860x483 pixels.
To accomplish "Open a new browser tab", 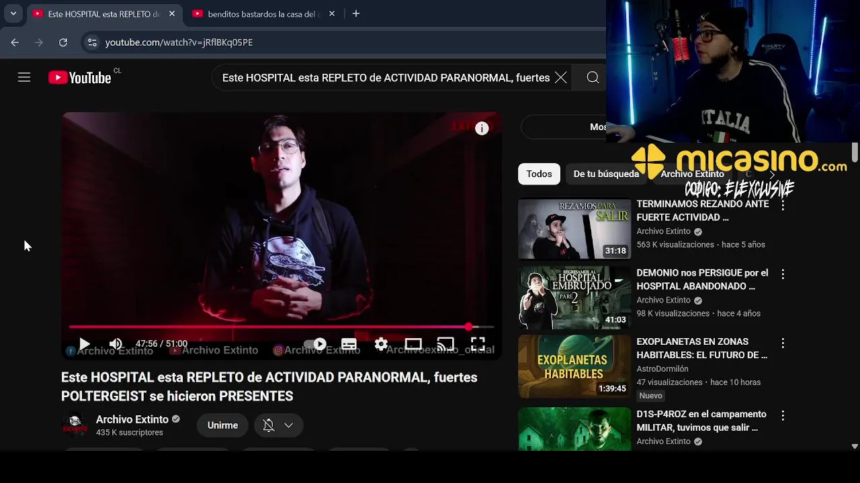I will [356, 13].
